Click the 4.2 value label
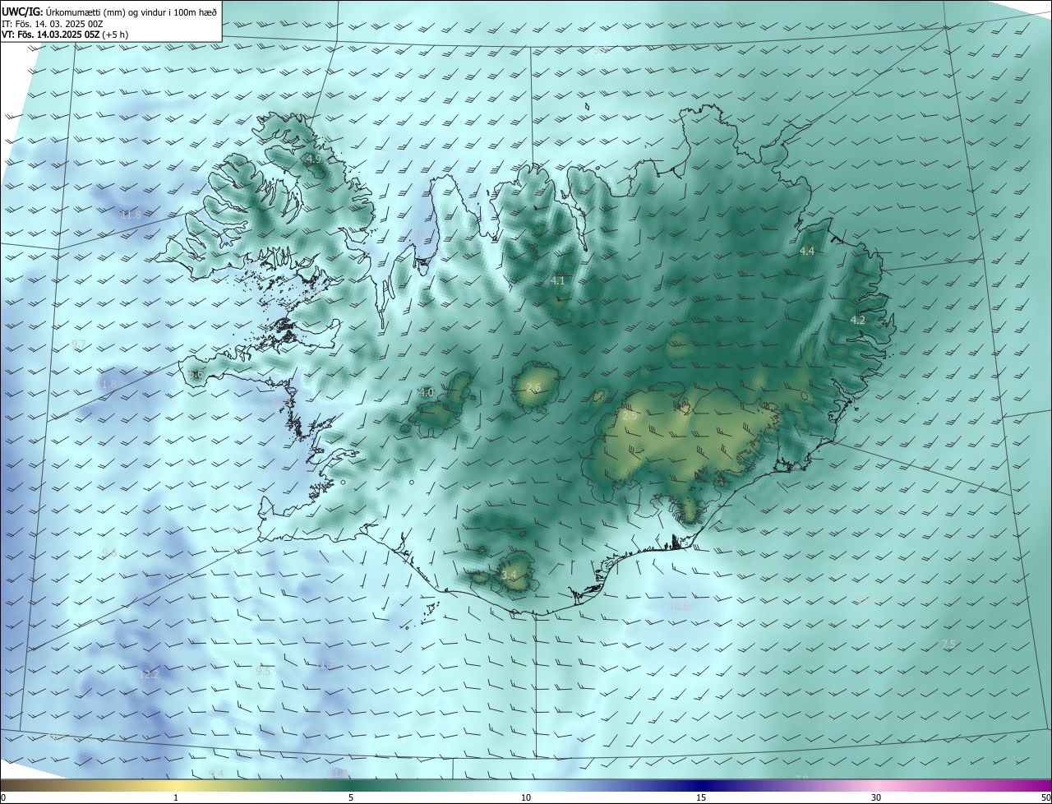Image resolution: width=1052 pixels, height=804 pixels. pos(857,320)
